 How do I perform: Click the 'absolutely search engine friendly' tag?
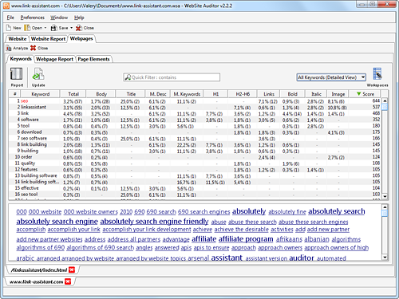(154, 222)
